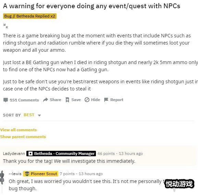Click the 151 Comments text

pos(24,100)
